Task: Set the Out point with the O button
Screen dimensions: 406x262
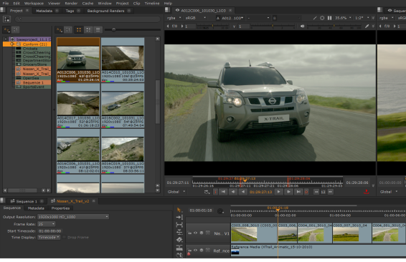Action: [x=306, y=192]
